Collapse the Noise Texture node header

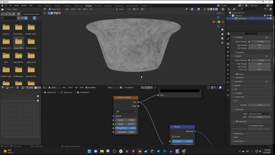[x=116, y=98]
